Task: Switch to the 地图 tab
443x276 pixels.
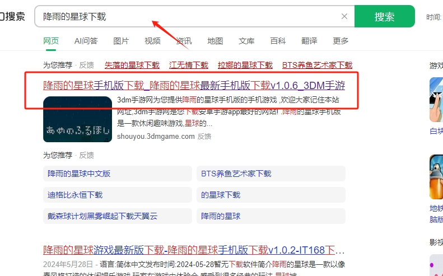Action: [215, 41]
